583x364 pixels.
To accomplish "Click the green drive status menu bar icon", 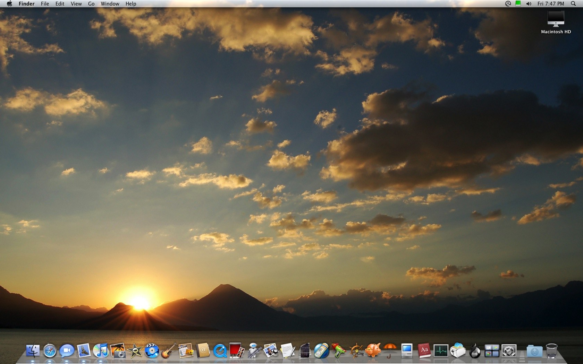I will (x=518, y=3).
